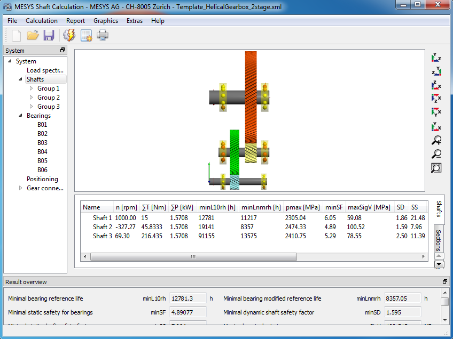Click the minL10rh value field

pyautogui.click(x=188, y=299)
